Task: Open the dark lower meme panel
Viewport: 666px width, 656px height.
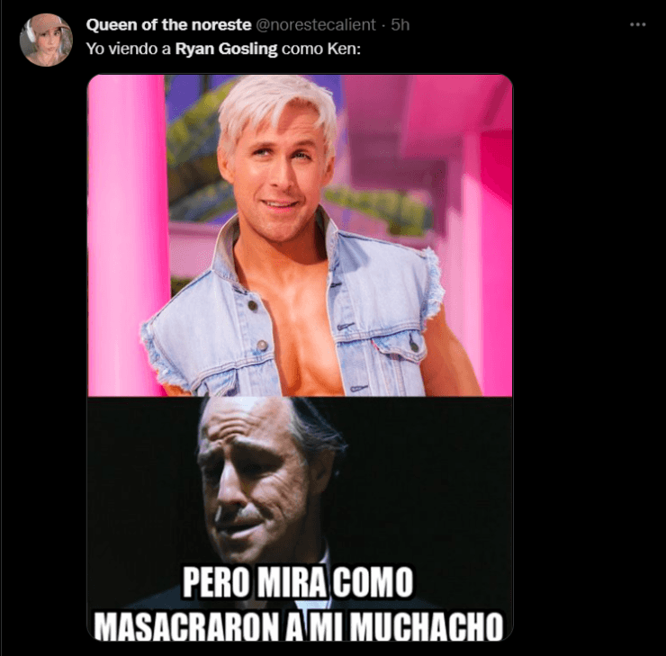Action: tap(300, 519)
